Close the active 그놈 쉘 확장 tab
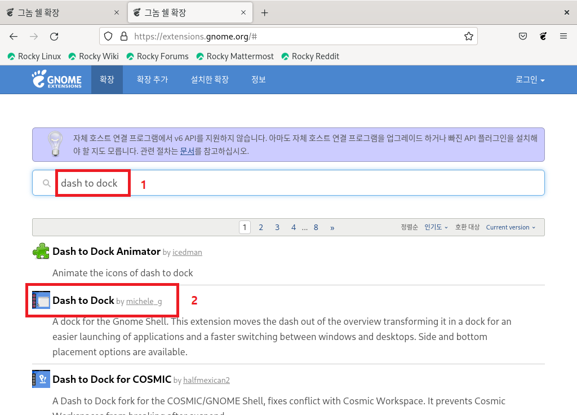The height and width of the screenshot is (415, 577). pyautogui.click(x=243, y=12)
